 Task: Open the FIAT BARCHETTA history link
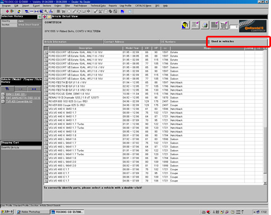click(23, 98)
